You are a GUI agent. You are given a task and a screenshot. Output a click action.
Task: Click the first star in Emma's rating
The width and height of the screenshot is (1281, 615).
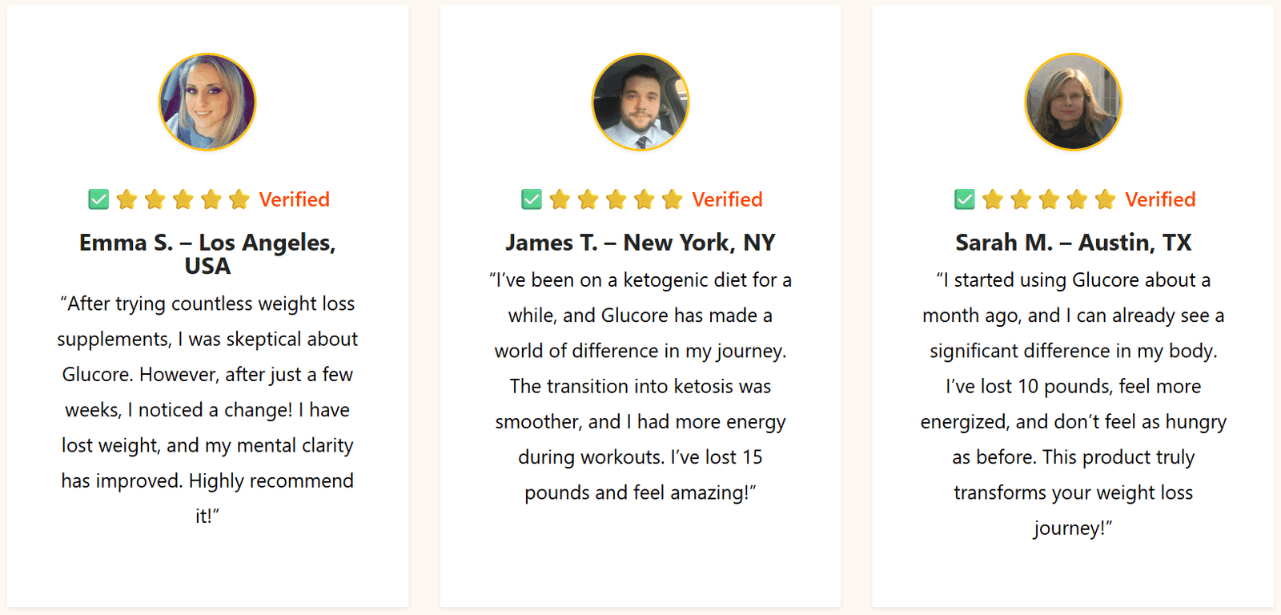point(127,199)
